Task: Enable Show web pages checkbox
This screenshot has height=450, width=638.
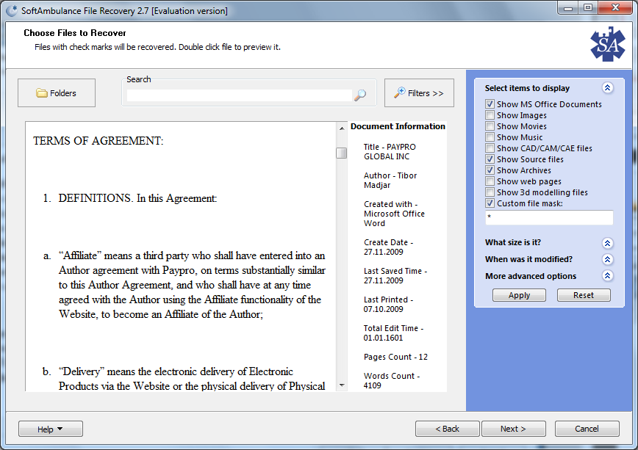Action: coord(490,181)
